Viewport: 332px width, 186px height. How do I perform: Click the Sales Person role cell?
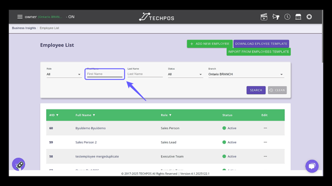pos(170,128)
